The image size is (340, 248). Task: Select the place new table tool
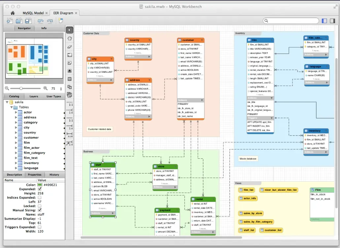(69, 79)
